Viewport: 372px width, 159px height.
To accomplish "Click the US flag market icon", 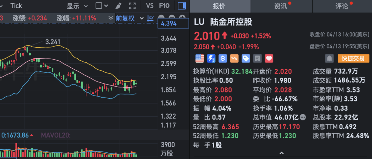I will click(199, 59).
